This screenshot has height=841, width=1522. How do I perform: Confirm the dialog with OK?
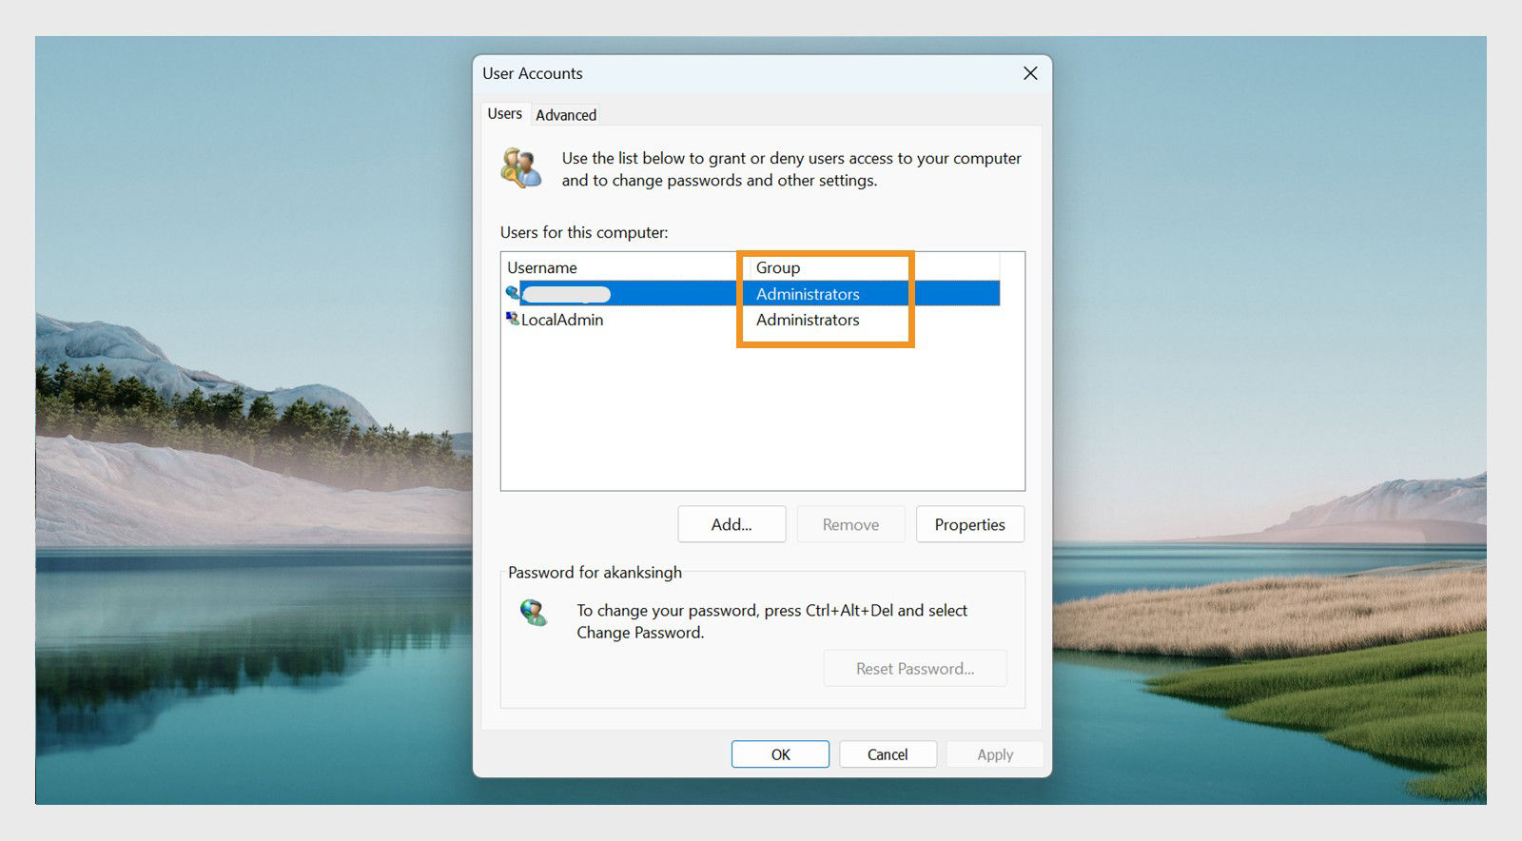pos(780,754)
